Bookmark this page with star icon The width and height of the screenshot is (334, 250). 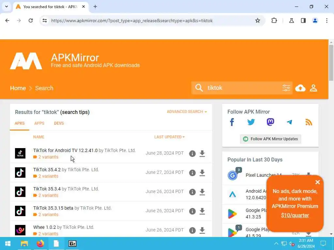pyautogui.click(x=258, y=21)
